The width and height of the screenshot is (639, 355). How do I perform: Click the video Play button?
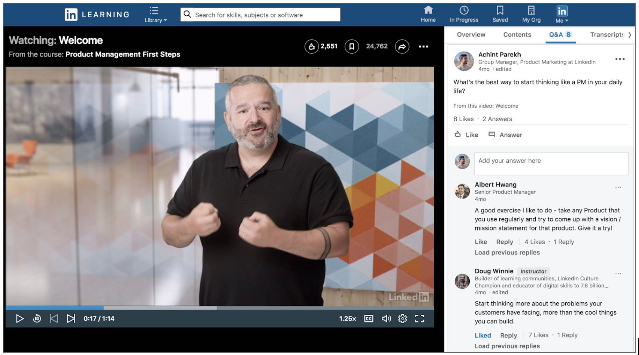click(x=20, y=318)
